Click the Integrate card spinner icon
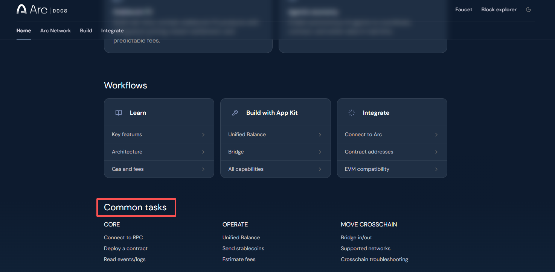 pyautogui.click(x=352, y=112)
